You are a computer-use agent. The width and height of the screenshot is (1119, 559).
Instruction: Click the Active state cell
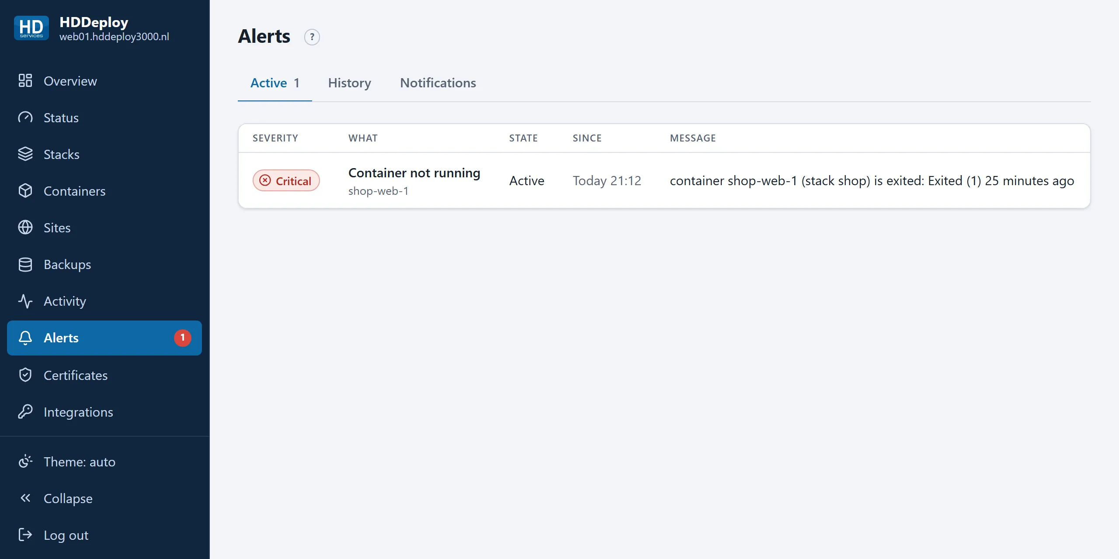point(526,181)
